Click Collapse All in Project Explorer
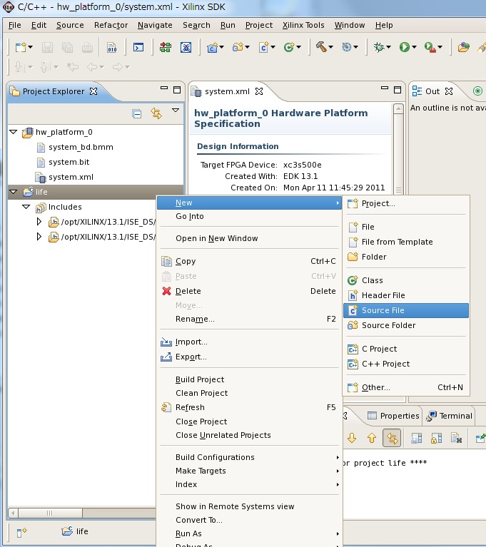The width and height of the screenshot is (486, 547). (137, 113)
